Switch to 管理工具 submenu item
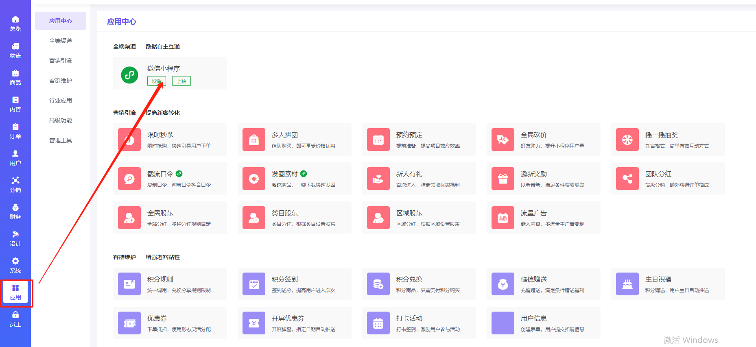Image resolution: width=756 pixels, height=347 pixels. coord(61,140)
